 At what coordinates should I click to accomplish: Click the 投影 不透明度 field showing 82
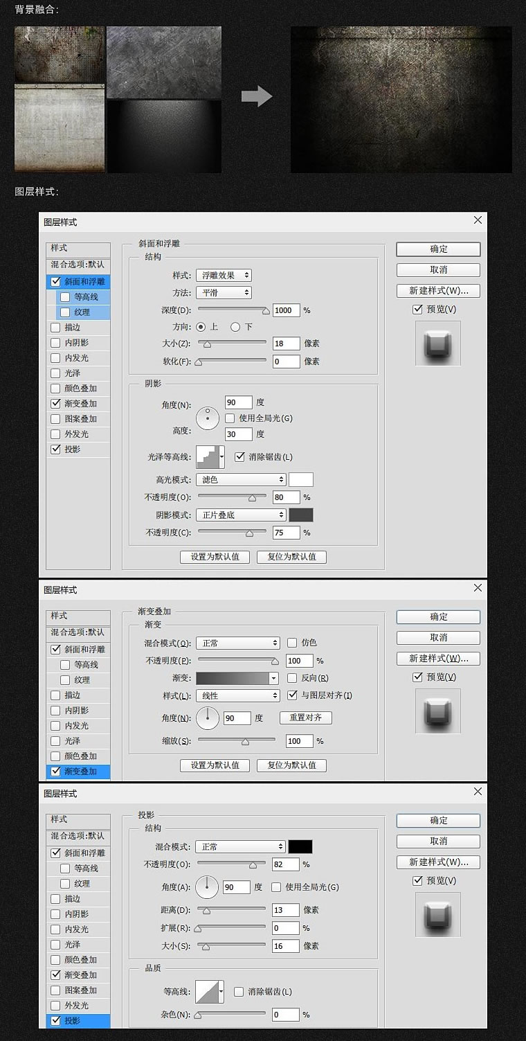286,864
